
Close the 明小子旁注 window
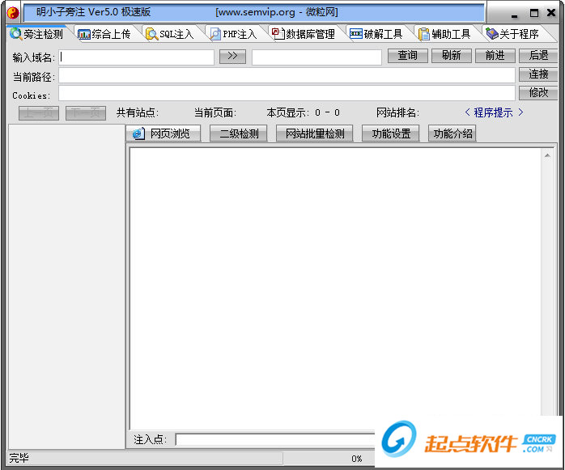(551, 13)
